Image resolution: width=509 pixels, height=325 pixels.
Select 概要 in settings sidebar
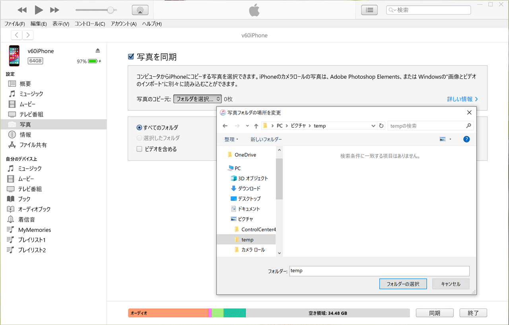[x=53, y=84]
